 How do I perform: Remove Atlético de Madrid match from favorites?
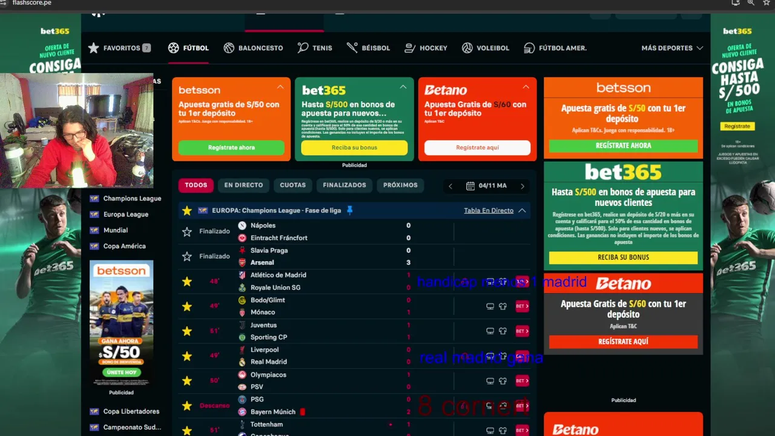coord(187,281)
